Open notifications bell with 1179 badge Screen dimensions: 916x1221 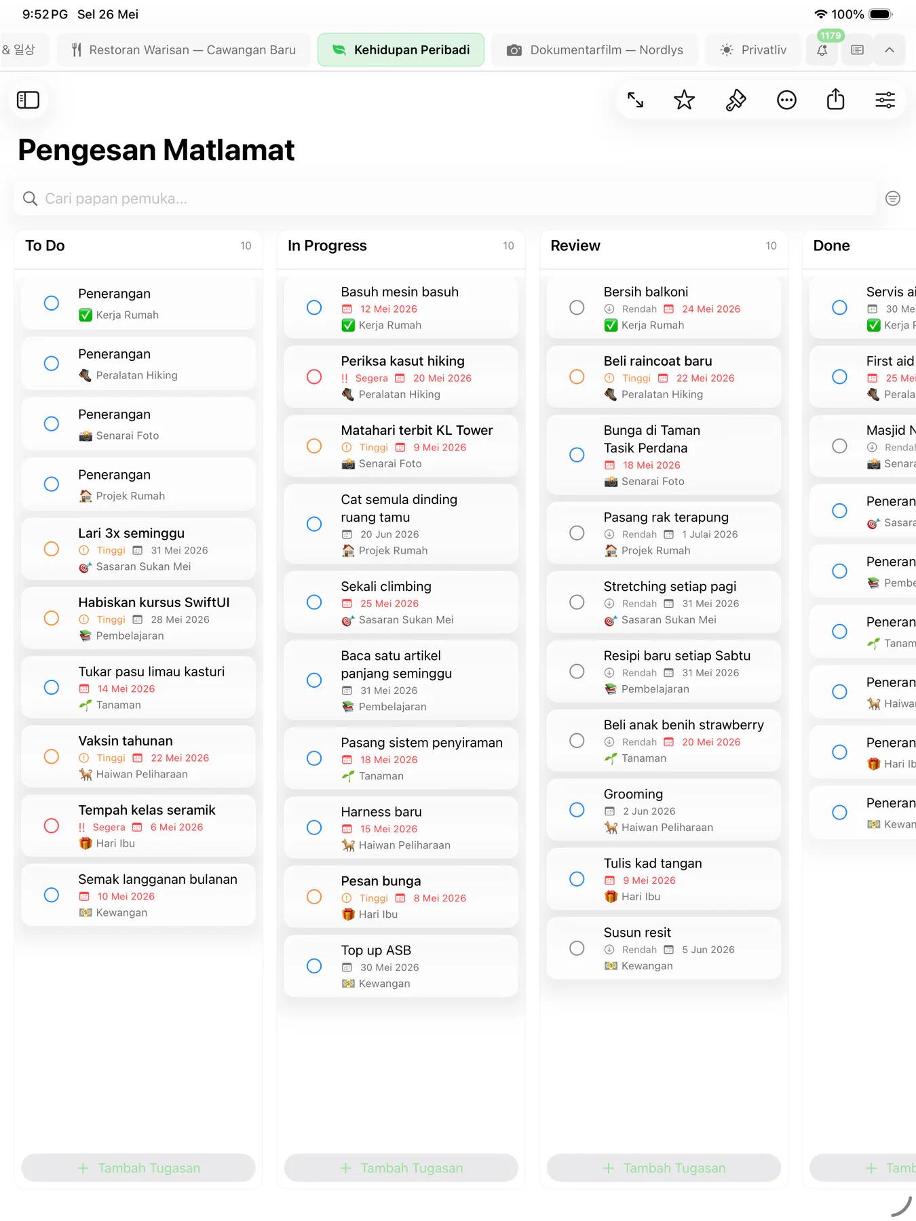822,50
